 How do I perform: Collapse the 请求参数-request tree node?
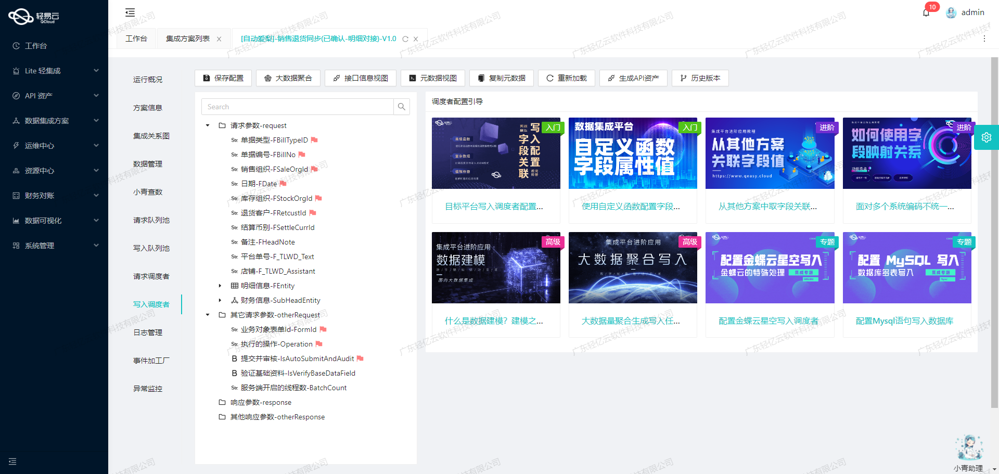coord(207,125)
